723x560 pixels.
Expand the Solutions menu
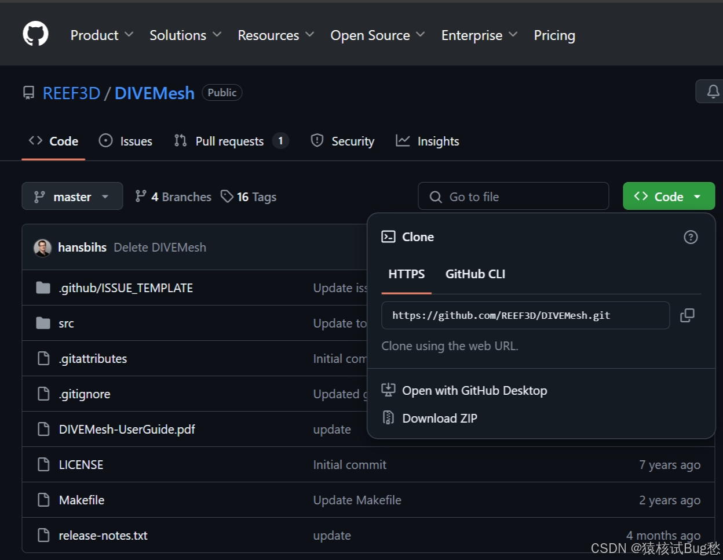click(x=185, y=35)
